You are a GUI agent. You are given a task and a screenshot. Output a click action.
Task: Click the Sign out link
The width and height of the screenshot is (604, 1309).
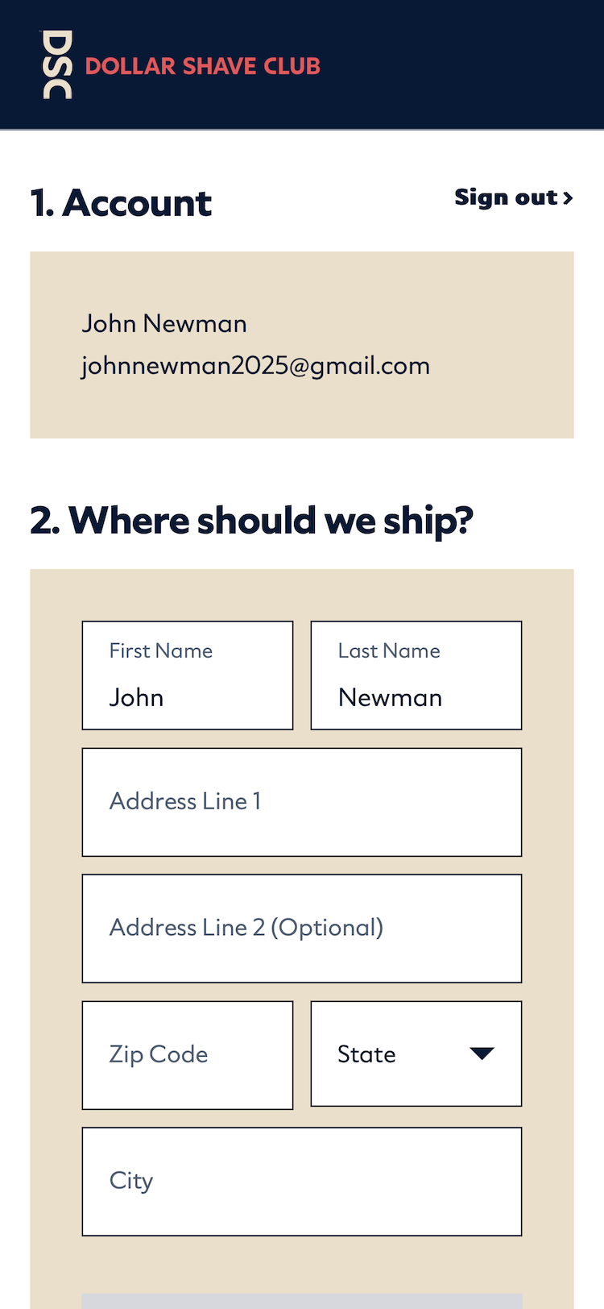click(x=506, y=197)
